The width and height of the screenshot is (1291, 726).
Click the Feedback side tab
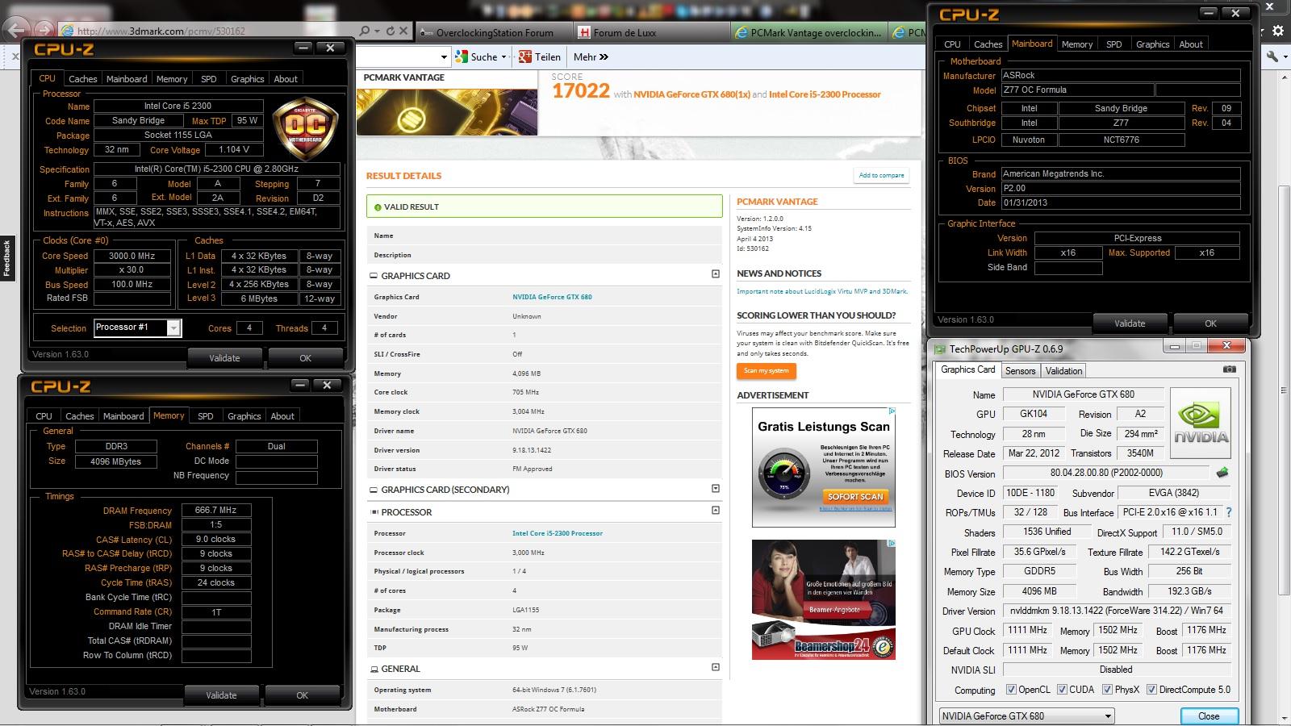[x=6, y=258]
